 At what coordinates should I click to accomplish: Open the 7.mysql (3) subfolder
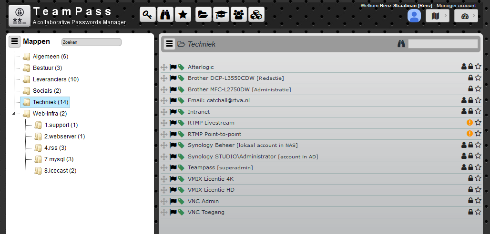(59, 159)
